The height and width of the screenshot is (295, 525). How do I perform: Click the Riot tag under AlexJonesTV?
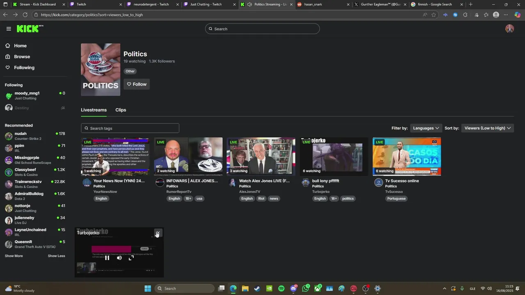click(x=261, y=199)
